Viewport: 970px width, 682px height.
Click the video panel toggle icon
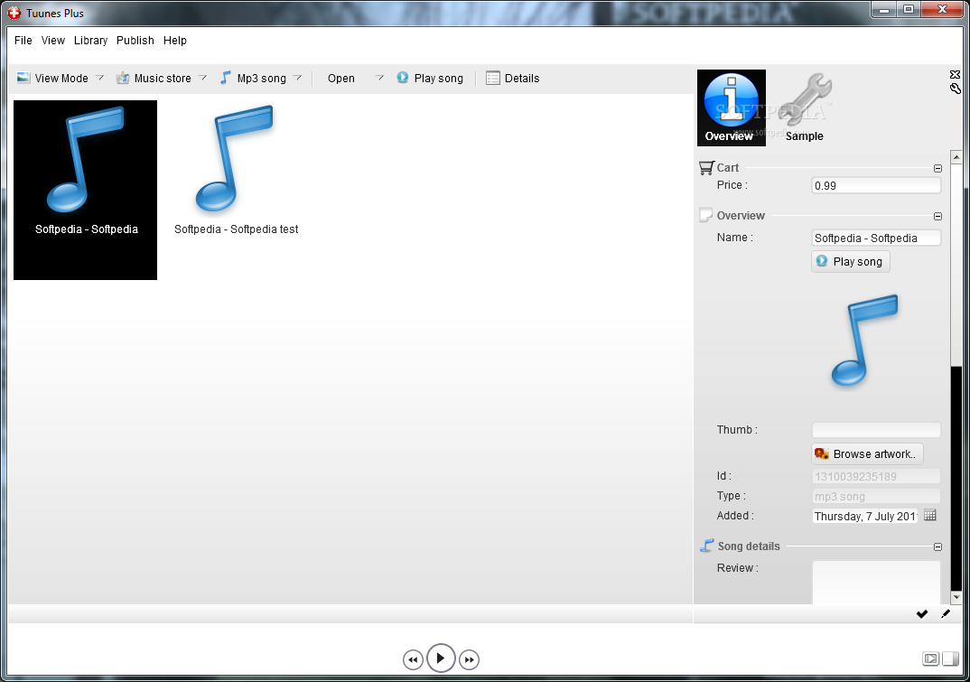pyautogui.click(x=930, y=659)
